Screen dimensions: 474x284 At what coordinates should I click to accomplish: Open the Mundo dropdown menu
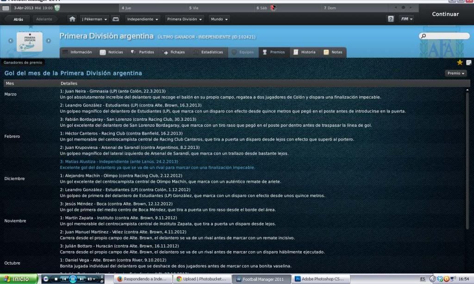(219, 19)
